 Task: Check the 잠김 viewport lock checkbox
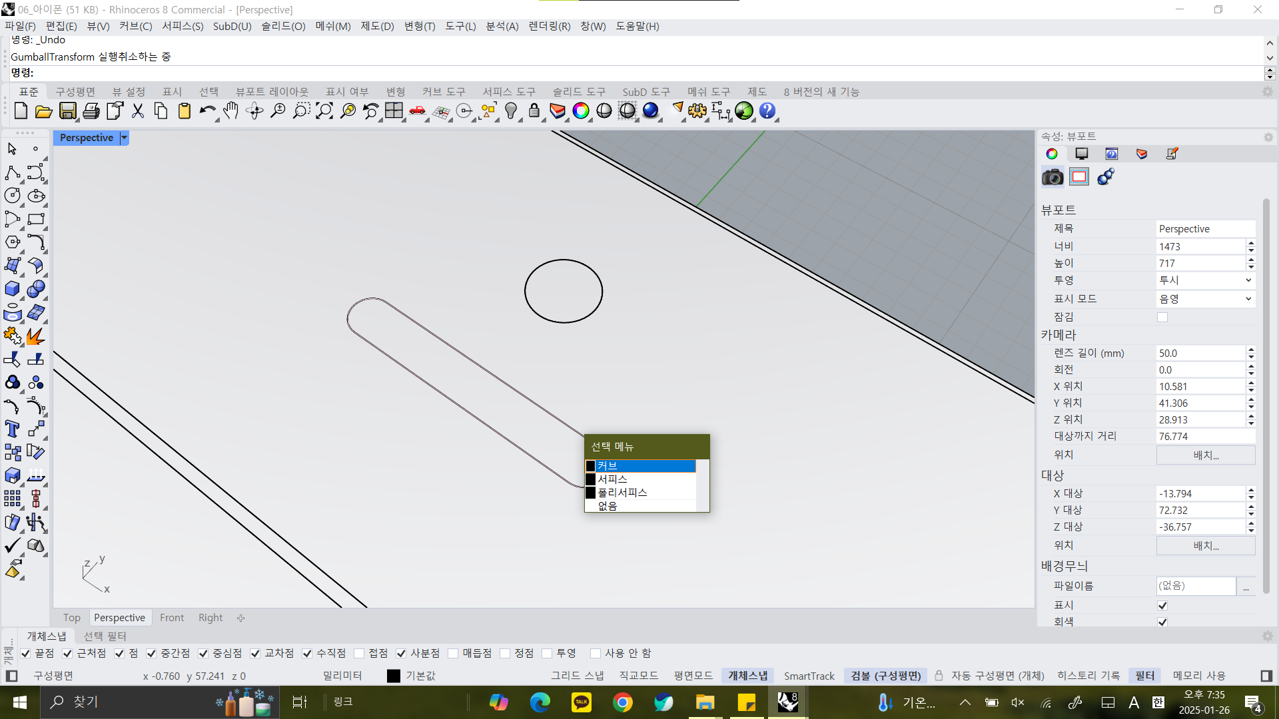pyautogui.click(x=1162, y=318)
